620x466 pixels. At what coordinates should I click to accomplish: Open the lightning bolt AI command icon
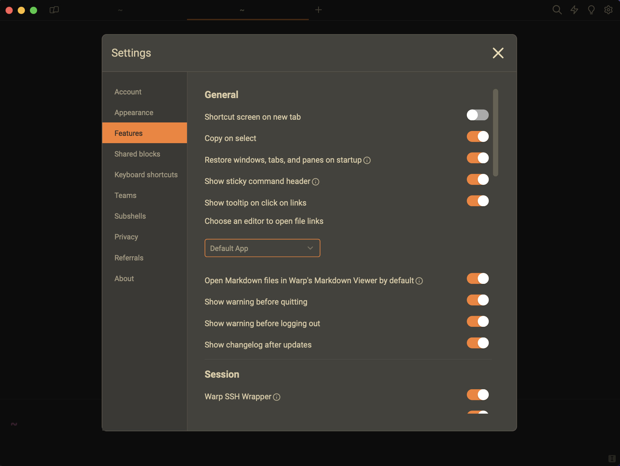click(x=574, y=10)
